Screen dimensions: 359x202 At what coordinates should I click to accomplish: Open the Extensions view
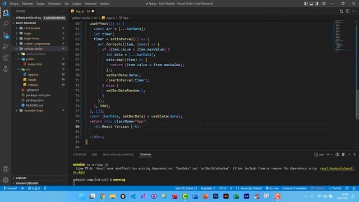(x=6, y=57)
